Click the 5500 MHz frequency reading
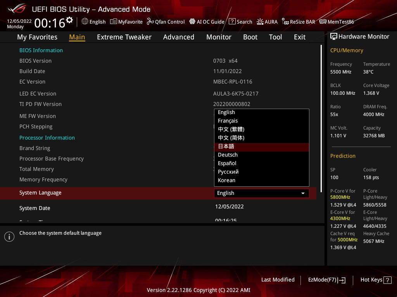 pyautogui.click(x=340, y=72)
